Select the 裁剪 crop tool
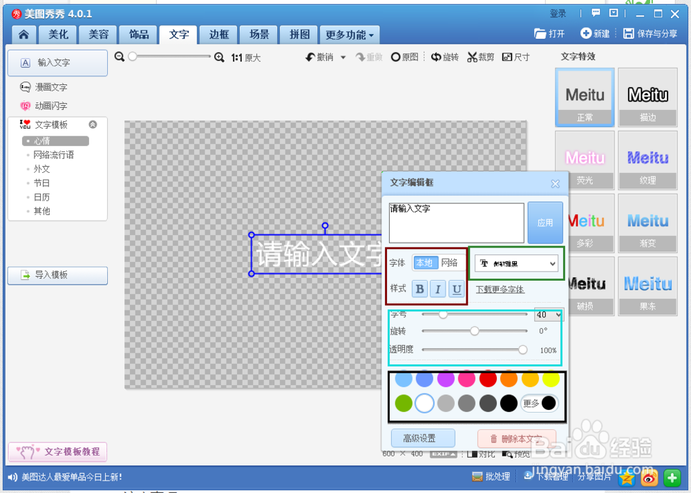This screenshot has width=691, height=493. tap(480, 57)
